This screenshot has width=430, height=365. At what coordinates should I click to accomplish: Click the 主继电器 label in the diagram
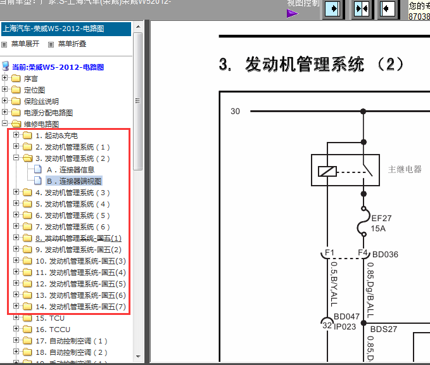(405, 169)
